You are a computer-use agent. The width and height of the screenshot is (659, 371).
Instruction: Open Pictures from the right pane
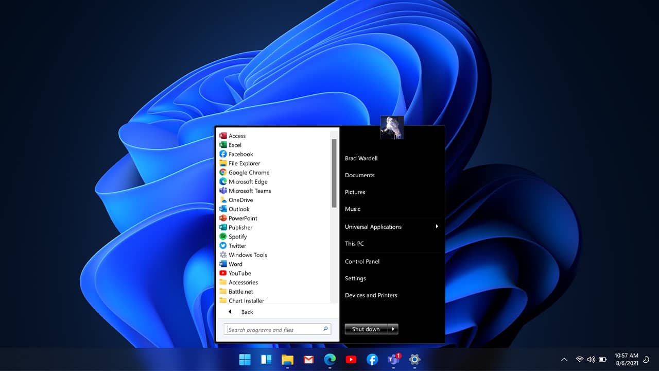point(355,192)
